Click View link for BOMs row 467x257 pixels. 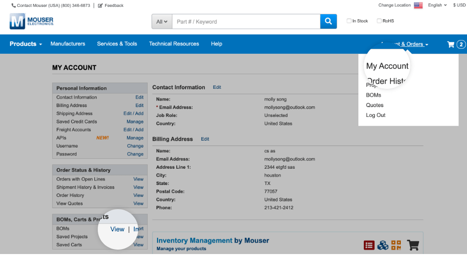click(117, 229)
